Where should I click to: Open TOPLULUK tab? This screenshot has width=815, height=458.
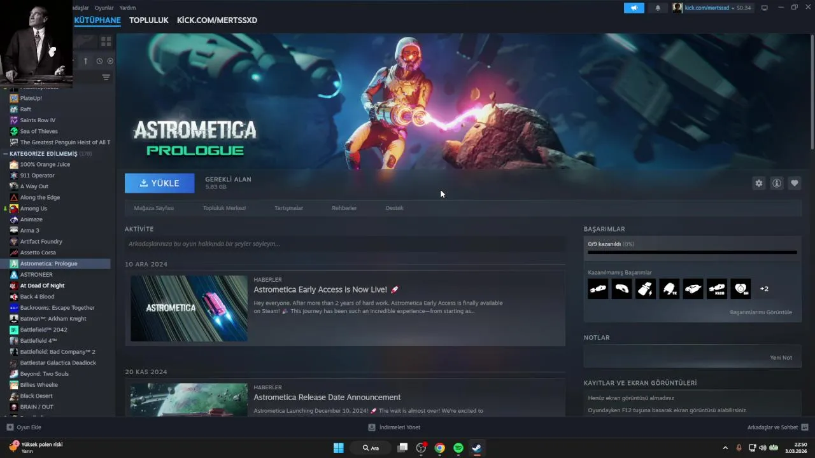(x=149, y=20)
